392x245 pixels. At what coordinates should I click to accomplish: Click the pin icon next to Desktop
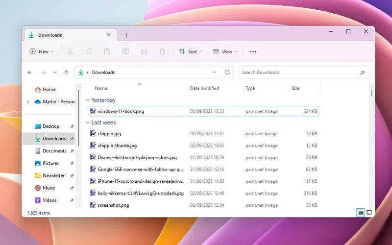(x=72, y=126)
